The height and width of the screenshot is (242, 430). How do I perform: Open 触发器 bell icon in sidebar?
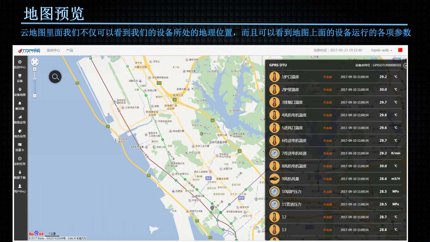(20, 106)
